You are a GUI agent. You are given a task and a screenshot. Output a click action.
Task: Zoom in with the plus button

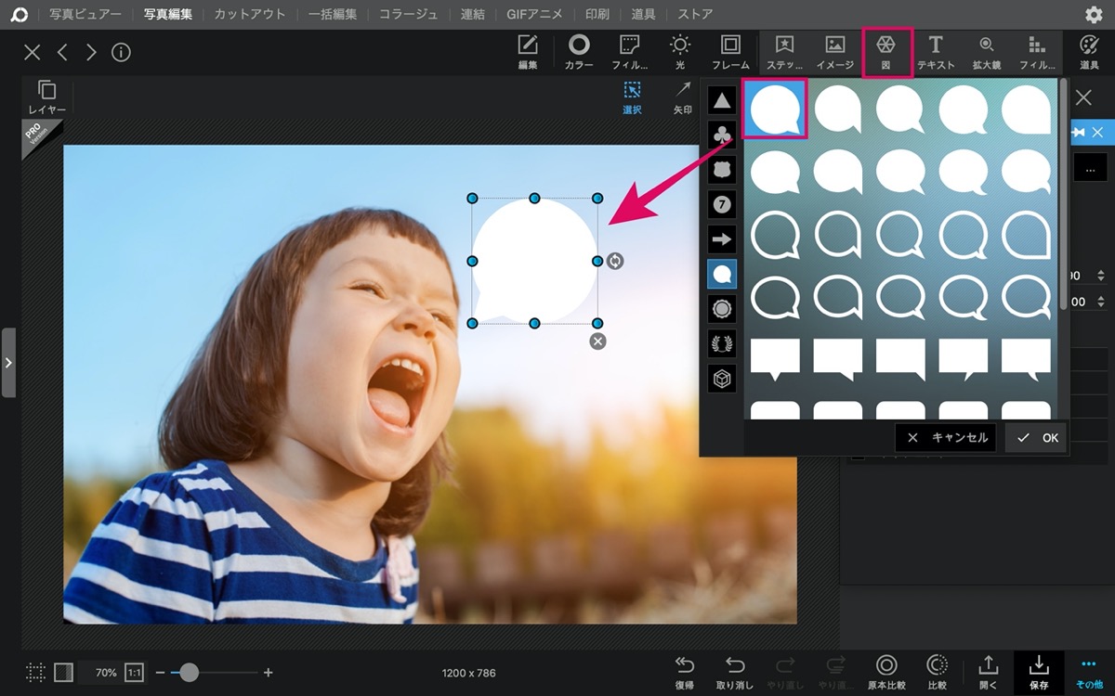[269, 672]
